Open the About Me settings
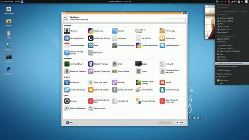 tap(71, 31)
